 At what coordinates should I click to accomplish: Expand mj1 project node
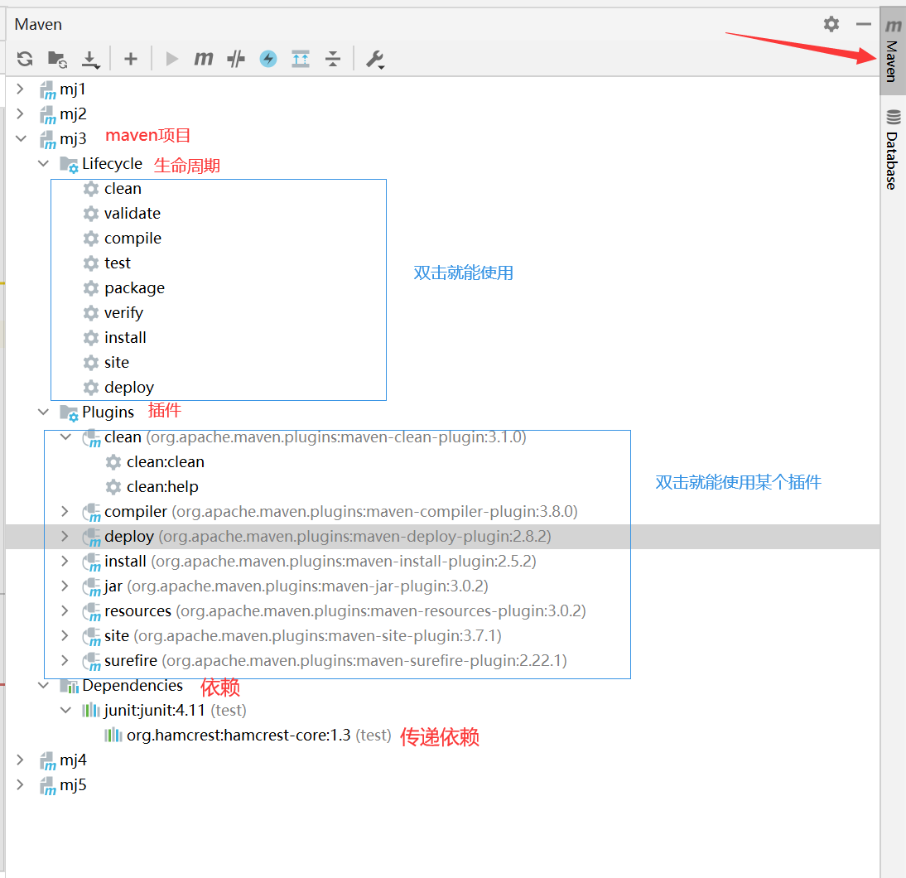point(20,89)
